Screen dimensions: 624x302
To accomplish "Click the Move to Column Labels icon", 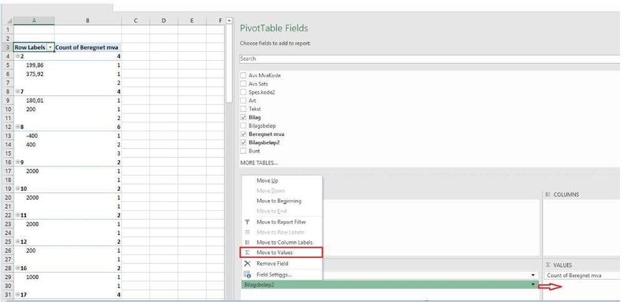I will click(x=247, y=243).
